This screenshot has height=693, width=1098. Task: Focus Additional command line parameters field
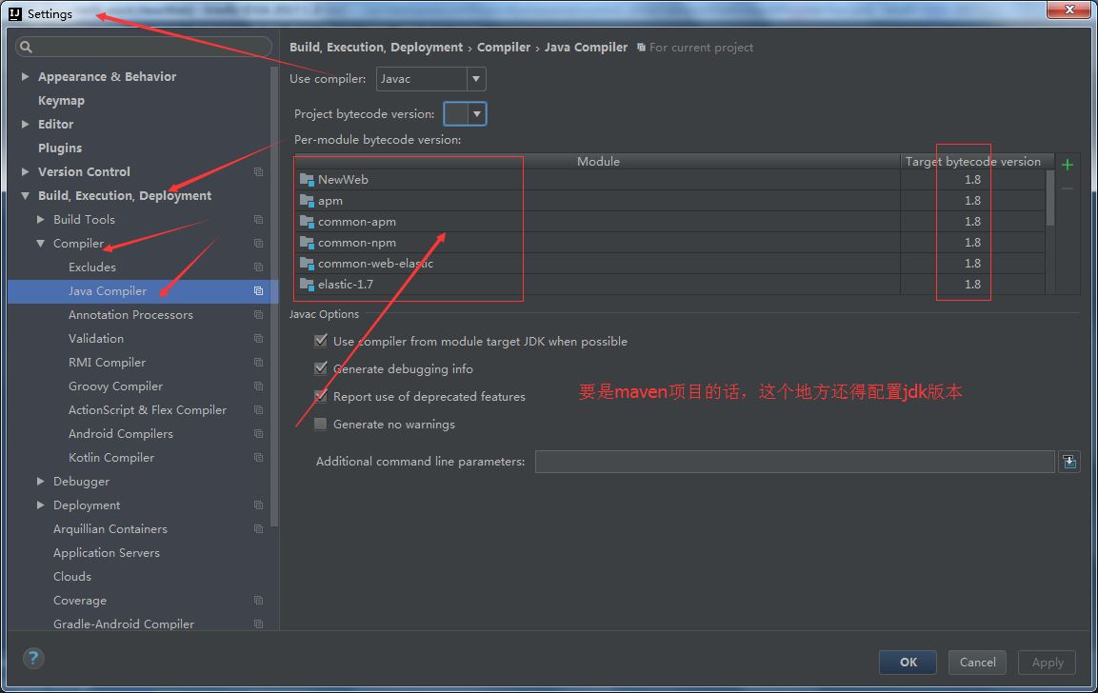(x=795, y=462)
